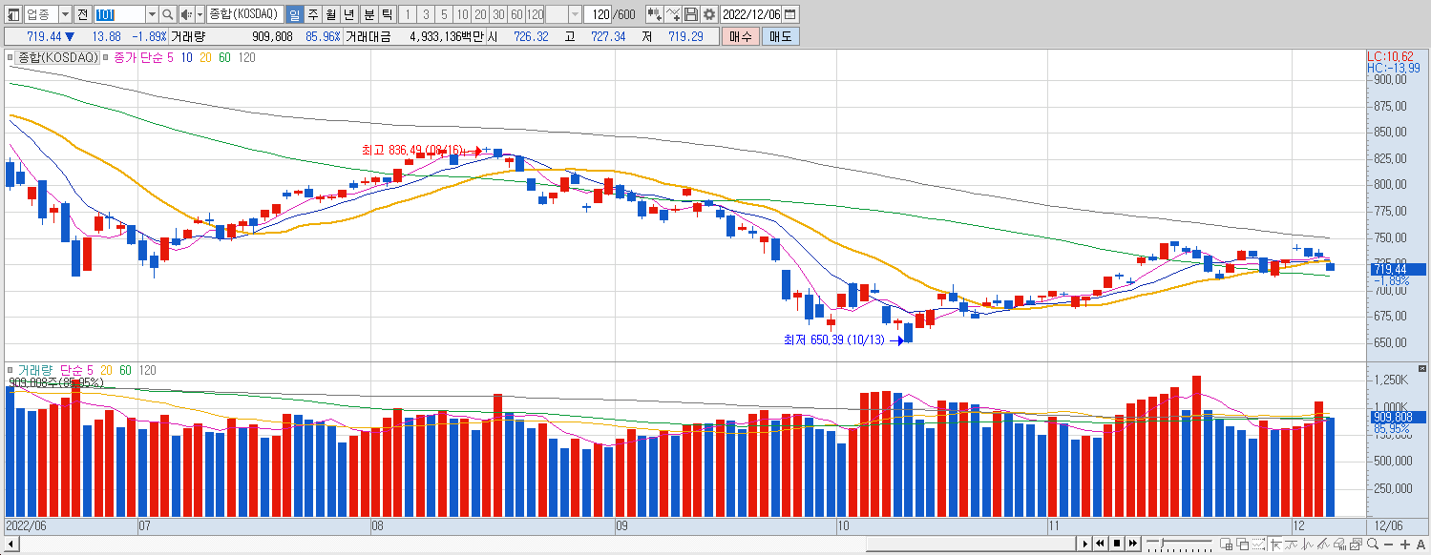The image size is (1431, 555).
Task: Click the grid window layout icon
Action: [1226, 545]
